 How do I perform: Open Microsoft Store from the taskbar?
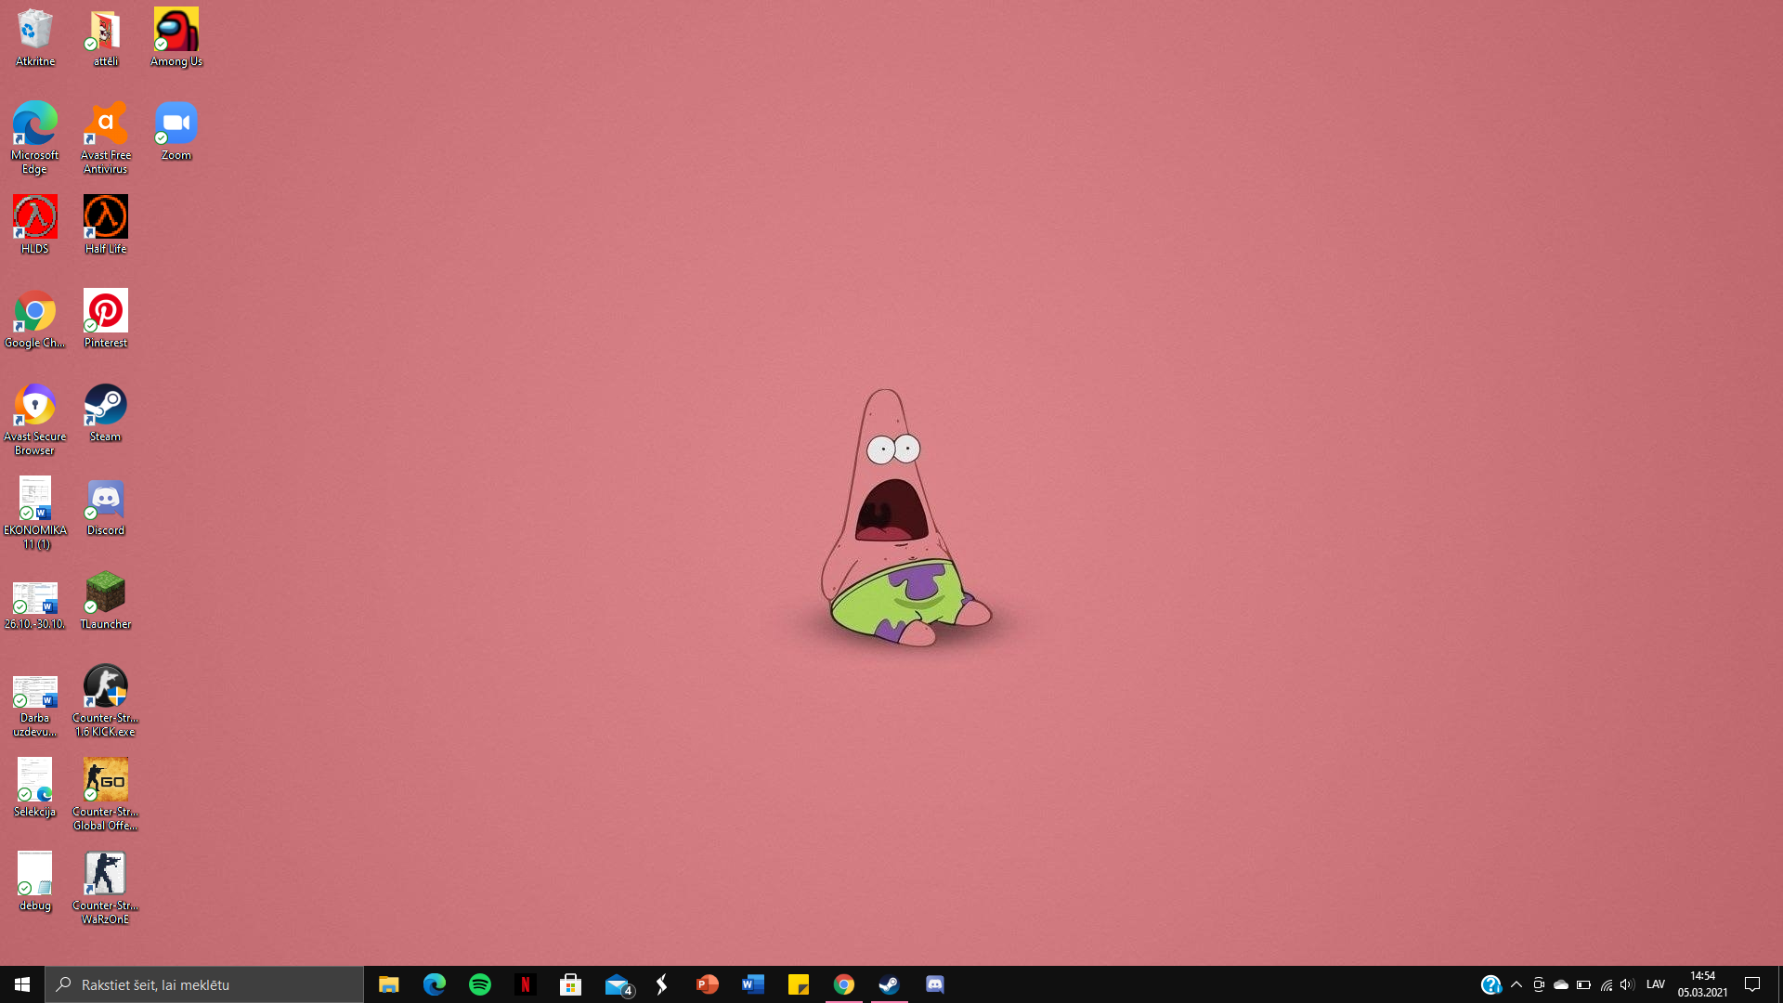[x=570, y=984]
